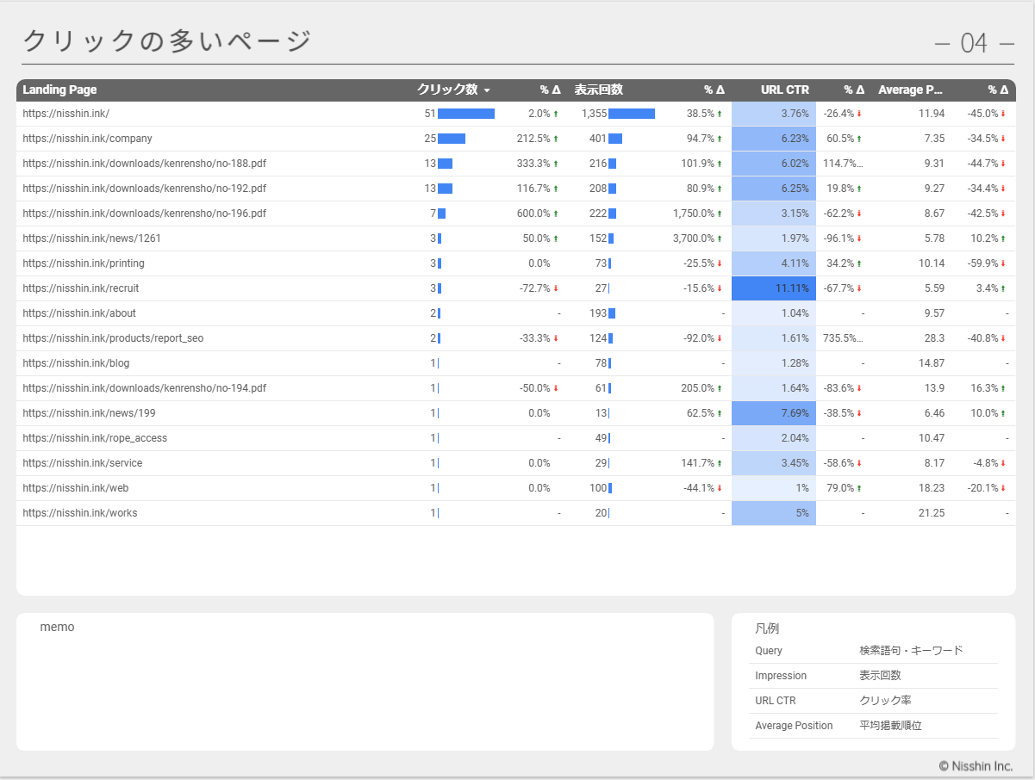This screenshot has width=1035, height=780.
Task: Select the kenrensho/no-194.pdf landing page
Action: 145,388
